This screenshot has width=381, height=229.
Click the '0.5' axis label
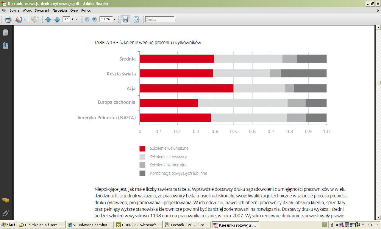(233, 131)
